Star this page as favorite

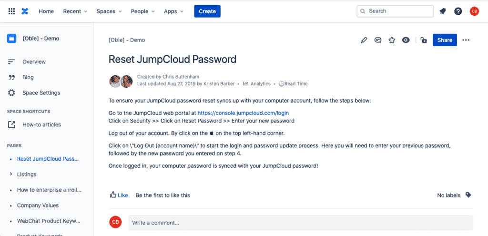coord(392,40)
